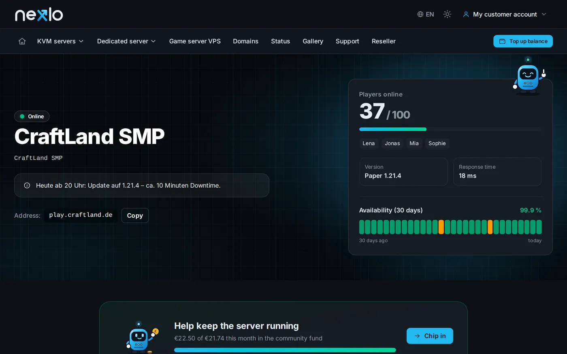This screenshot has width=567, height=354.
Task: Select the Mia player chip
Action: pyautogui.click(x=414, y=143)
